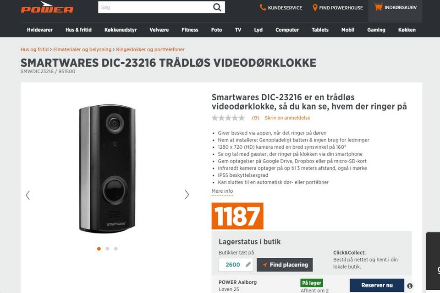Viewport: 440px width, 293px height.
Task: Click the Reserver nu button
Action: (377, 285)
